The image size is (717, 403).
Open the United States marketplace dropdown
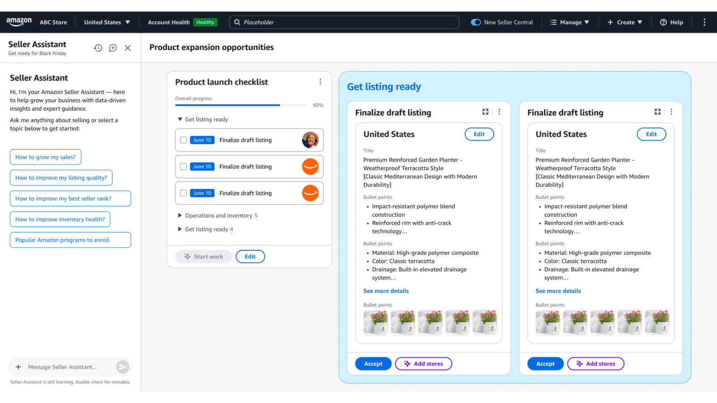point(107,22)
